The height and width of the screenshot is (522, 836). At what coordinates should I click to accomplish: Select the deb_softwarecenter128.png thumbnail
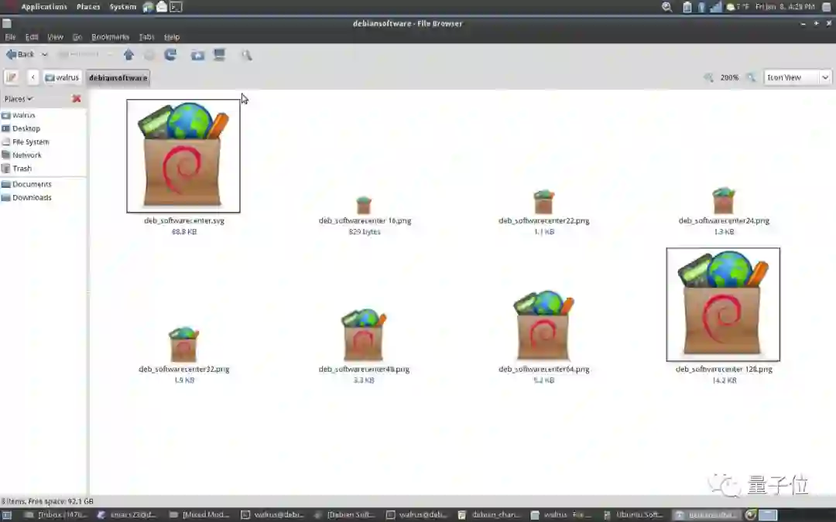[723, 304]
